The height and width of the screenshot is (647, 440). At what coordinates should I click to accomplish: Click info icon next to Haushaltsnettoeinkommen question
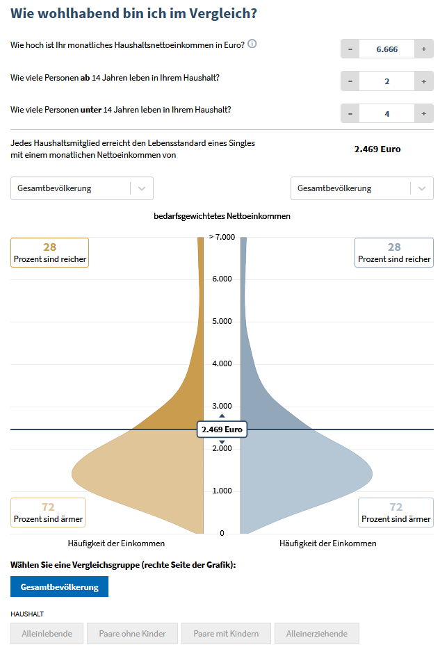click(x=252, y=44)
